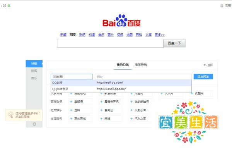232x148 pixels.
Task: Select 新闻 in the left sidebar
Action: pyautogui.click(x=34, y=71)
